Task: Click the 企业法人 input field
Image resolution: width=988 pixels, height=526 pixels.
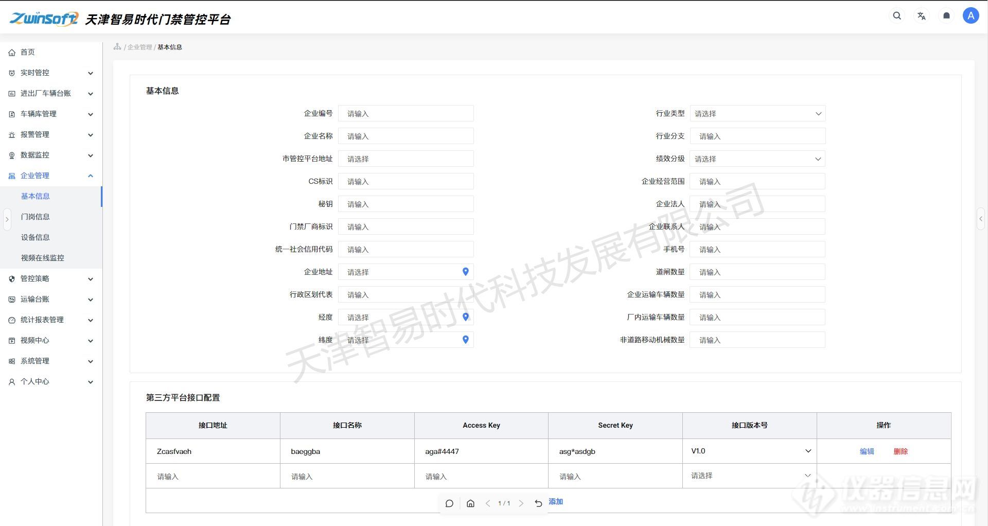Action: point(757,204)
